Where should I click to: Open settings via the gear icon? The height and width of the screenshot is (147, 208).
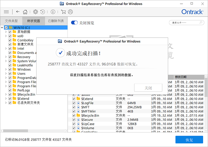point(35,12)
